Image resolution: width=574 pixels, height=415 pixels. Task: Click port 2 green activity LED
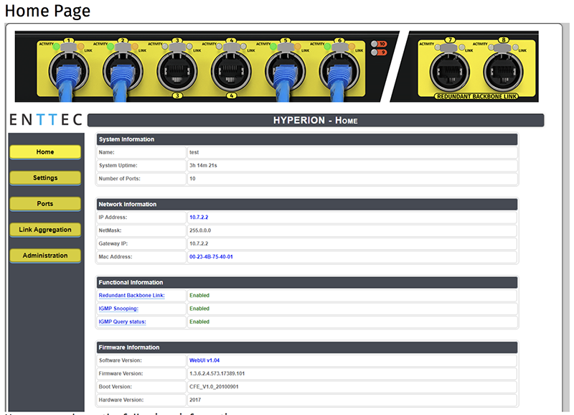point(110,47)
